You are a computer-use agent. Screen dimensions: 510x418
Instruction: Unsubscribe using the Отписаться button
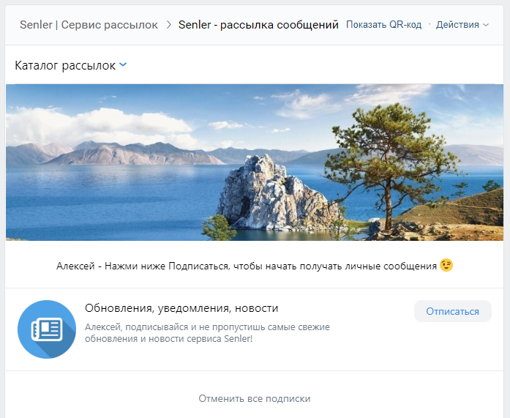click(452, 311)
